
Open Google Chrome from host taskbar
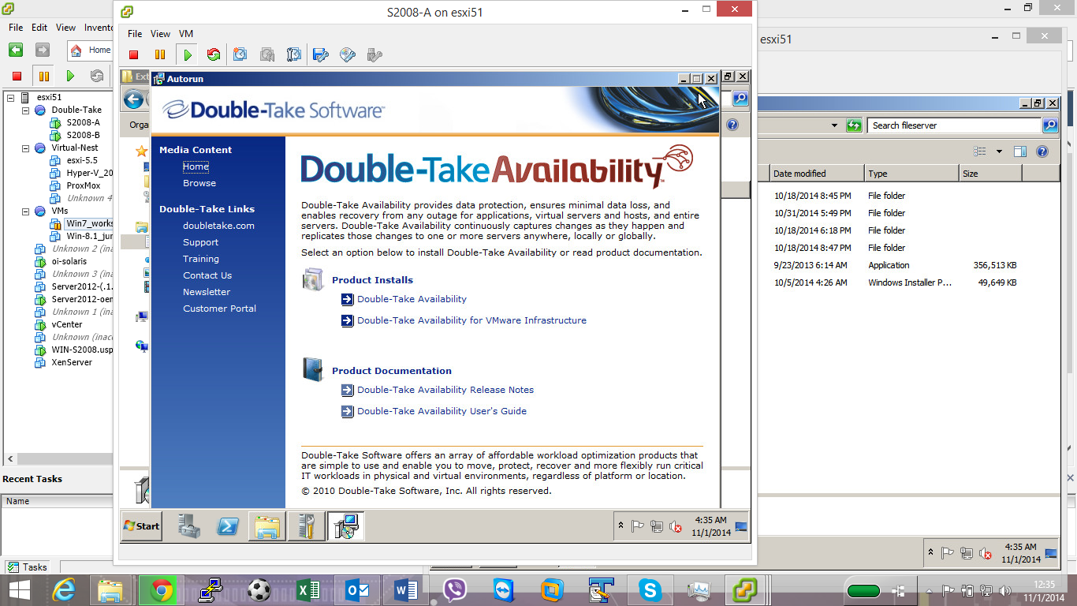162,589
